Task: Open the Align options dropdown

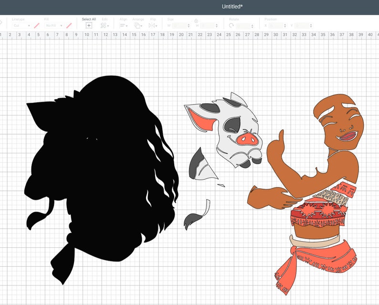Action: tap(123, 25)
